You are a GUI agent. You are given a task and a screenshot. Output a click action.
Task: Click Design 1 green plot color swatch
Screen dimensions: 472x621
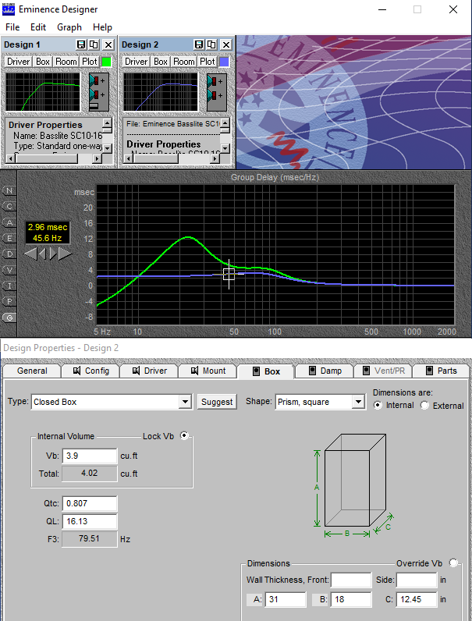tap(107, 62)
